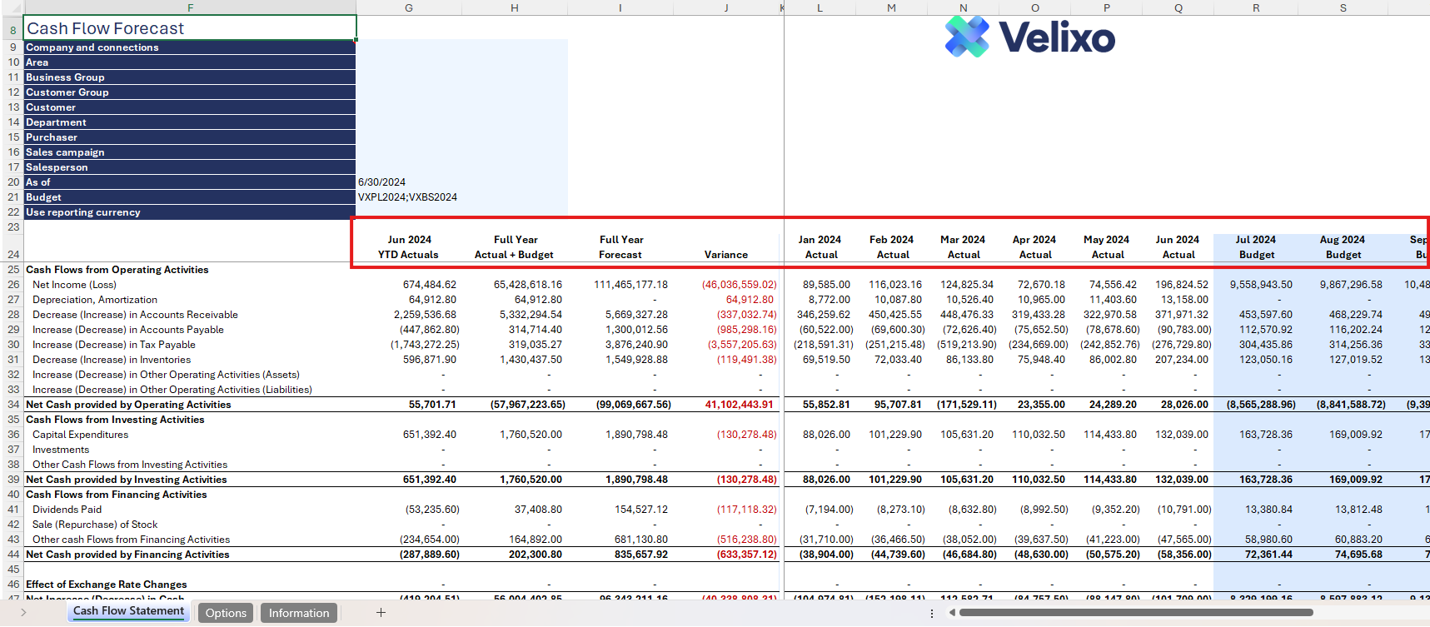Screen dimensions: 1430x627
Task: Select the Jul 2024 Budget column heading cell
Action: [1255, 247]
